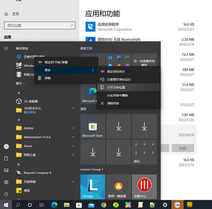Open the Lenovo Vantage tile
The image size is (212, 209).
[x=93, y=187]
